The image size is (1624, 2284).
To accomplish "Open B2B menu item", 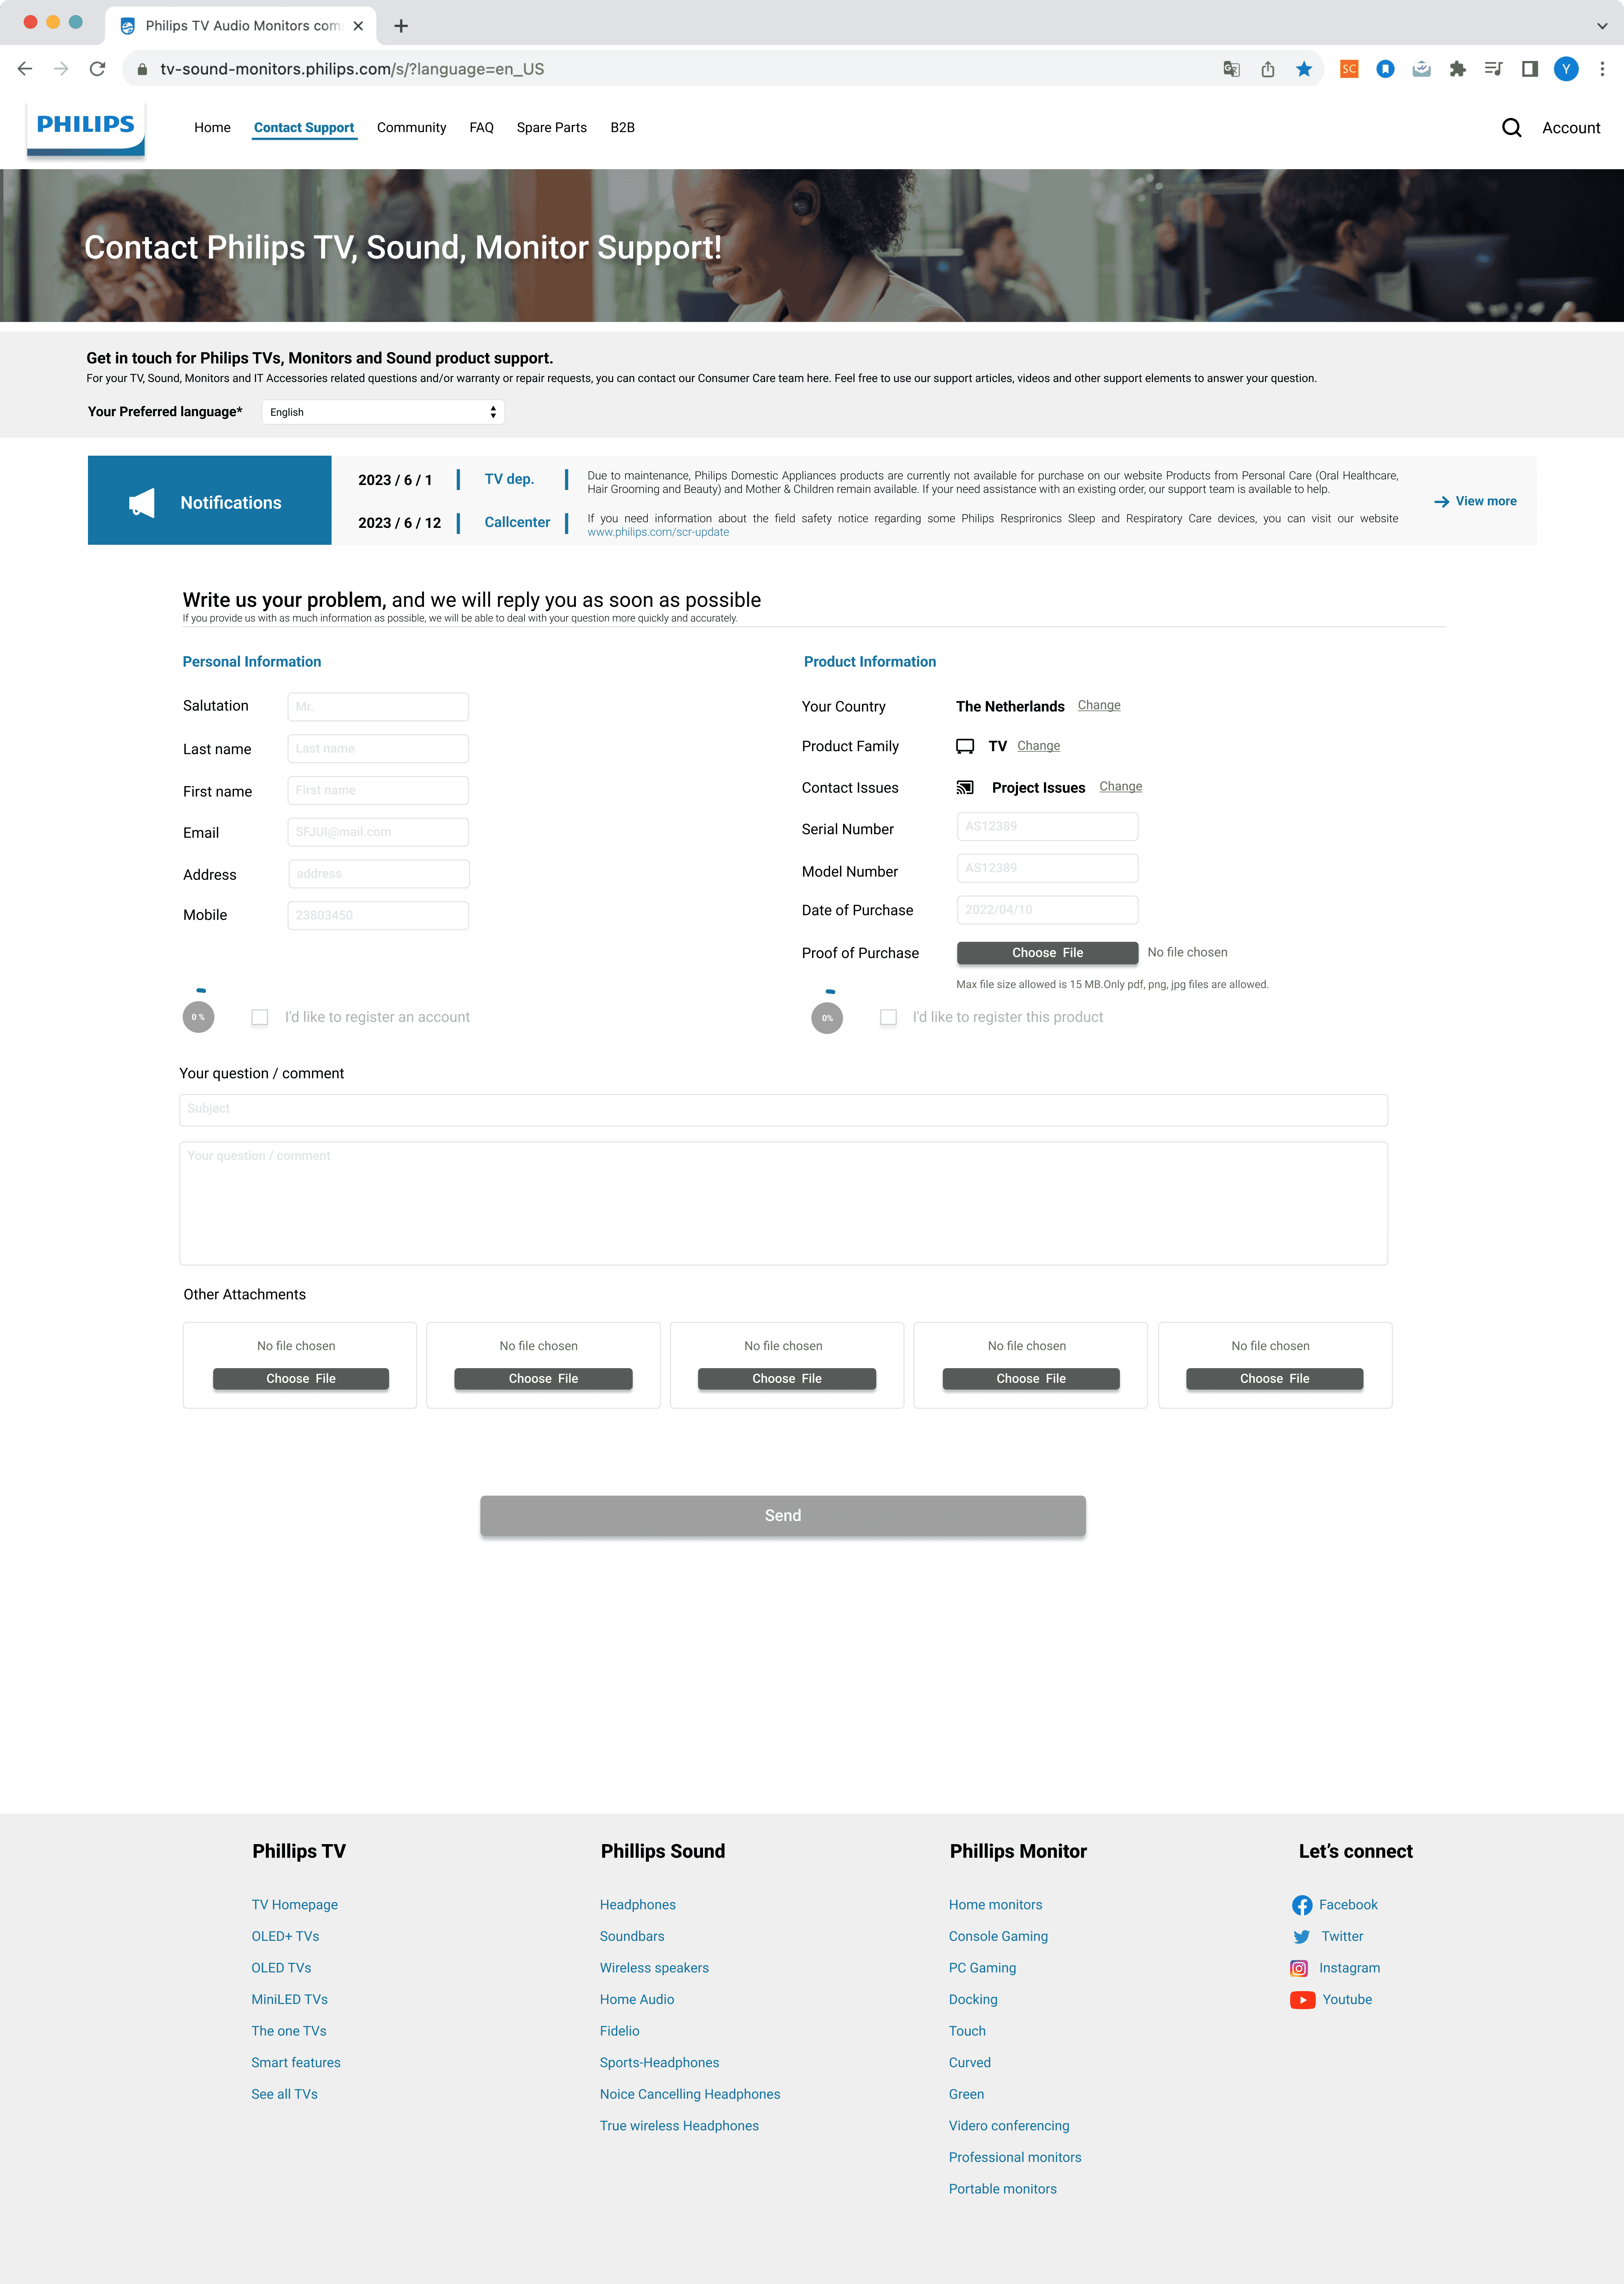I will [622, 127].
